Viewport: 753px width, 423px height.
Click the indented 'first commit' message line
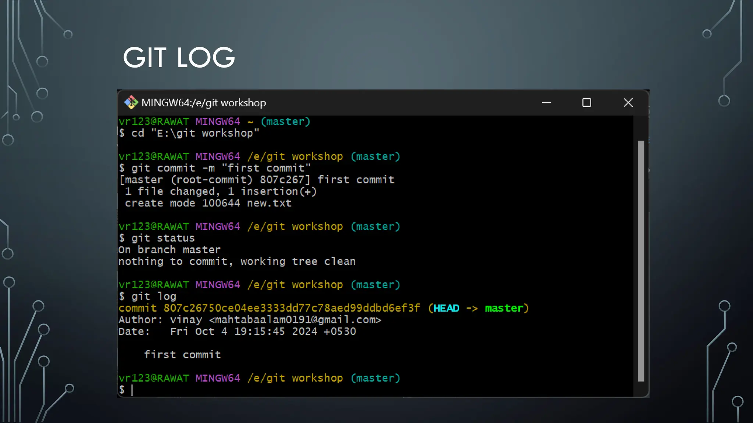[x=182, y=355]
